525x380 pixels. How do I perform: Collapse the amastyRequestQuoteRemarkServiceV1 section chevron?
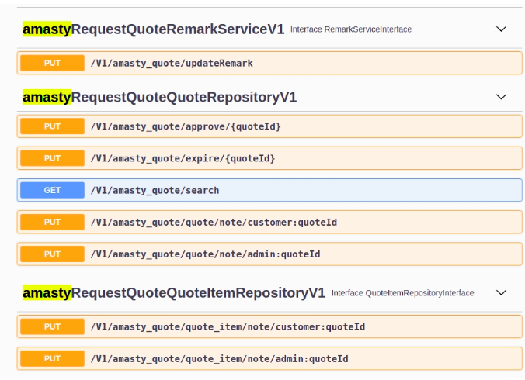[501, 29]
